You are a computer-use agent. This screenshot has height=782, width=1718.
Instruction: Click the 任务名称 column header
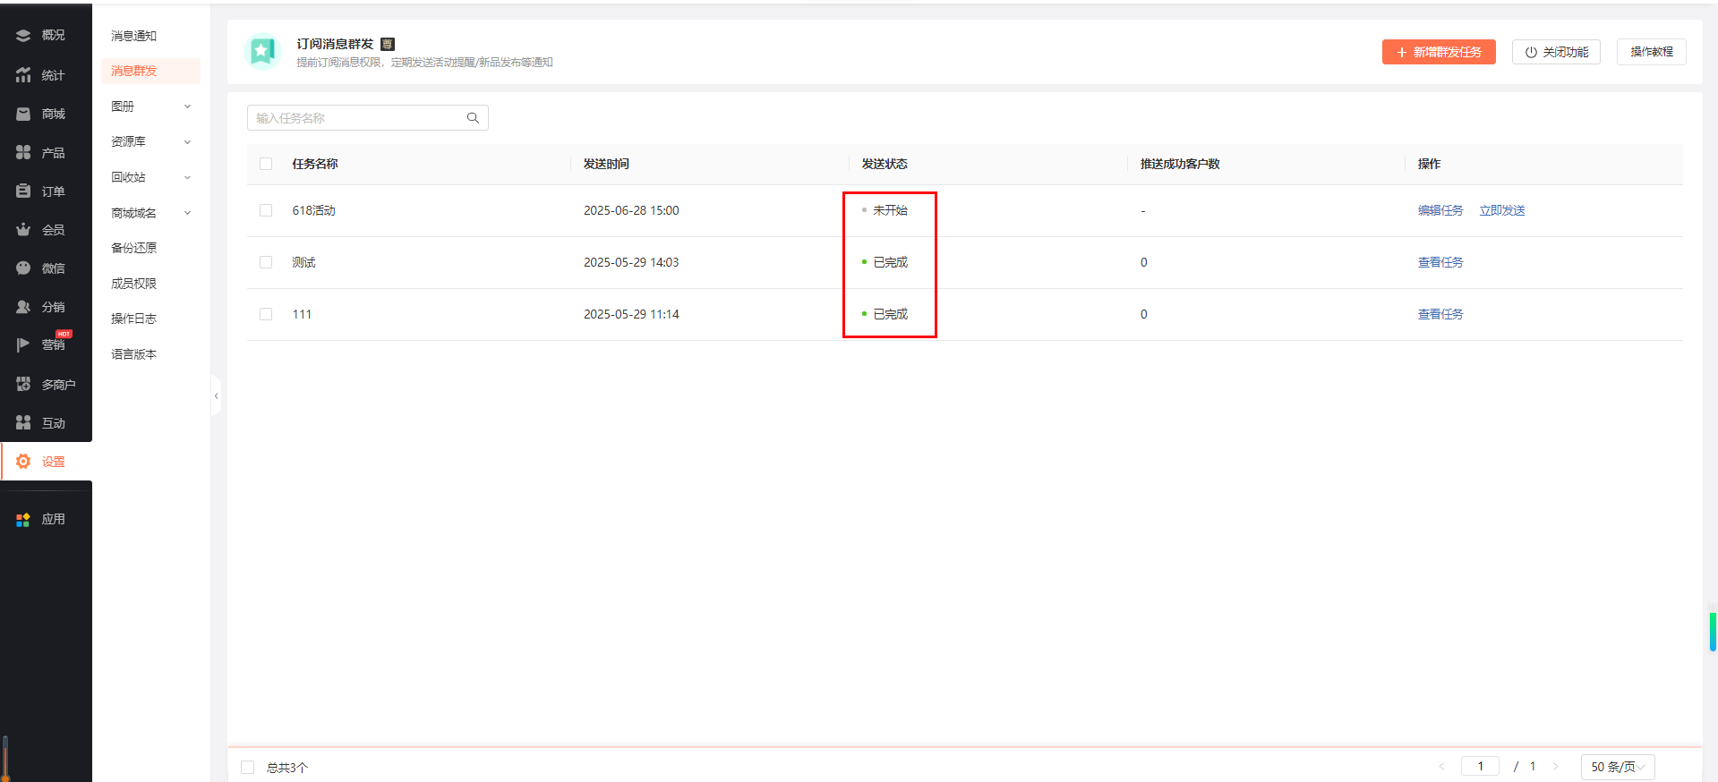click(315, 164)
